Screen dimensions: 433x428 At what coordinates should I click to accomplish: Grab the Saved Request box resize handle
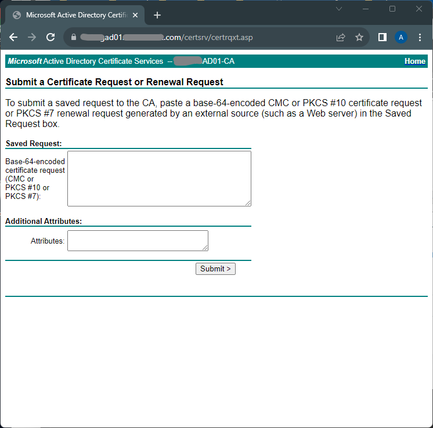[x=248, y=203]
